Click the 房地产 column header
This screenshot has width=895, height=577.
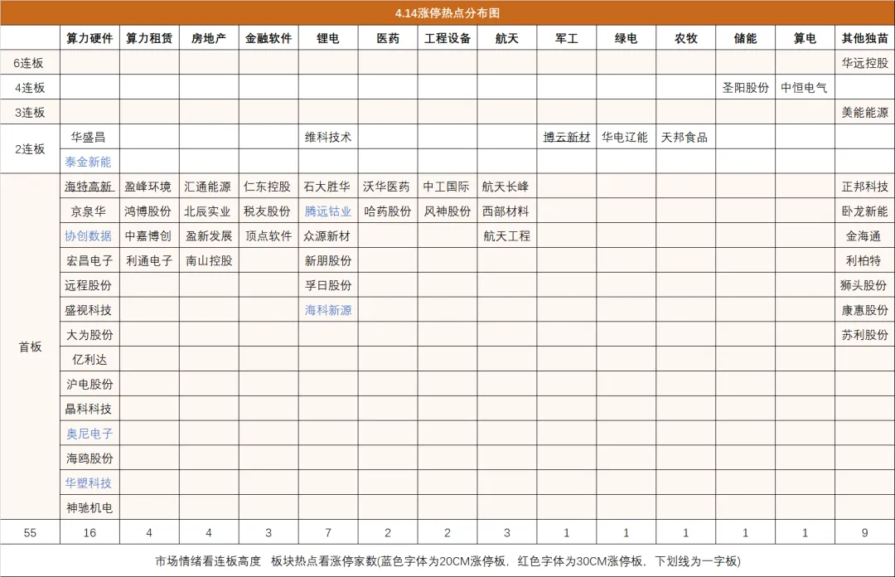tap(209, 38)
